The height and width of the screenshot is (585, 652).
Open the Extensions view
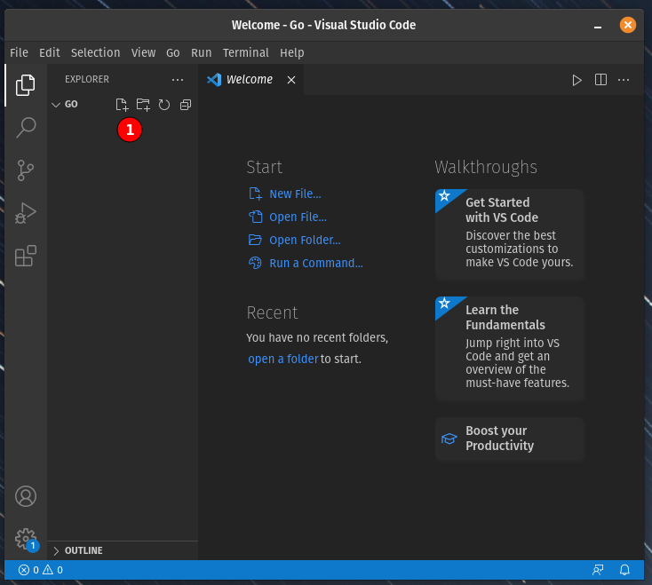pos(26,256)
